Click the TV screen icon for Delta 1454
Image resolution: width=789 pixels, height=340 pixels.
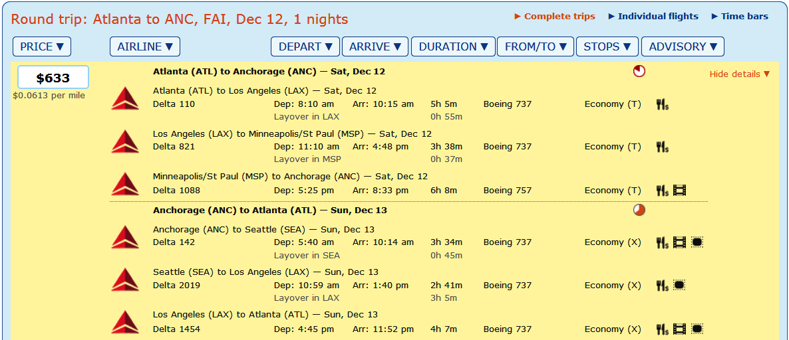(697, 329)
